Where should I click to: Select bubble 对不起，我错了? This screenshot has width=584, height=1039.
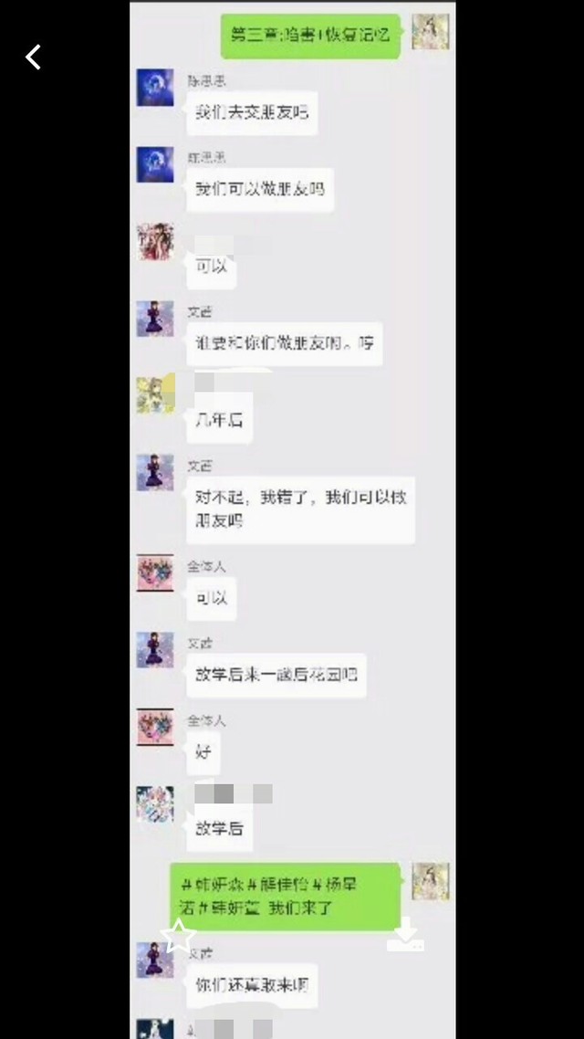[300, 509]
